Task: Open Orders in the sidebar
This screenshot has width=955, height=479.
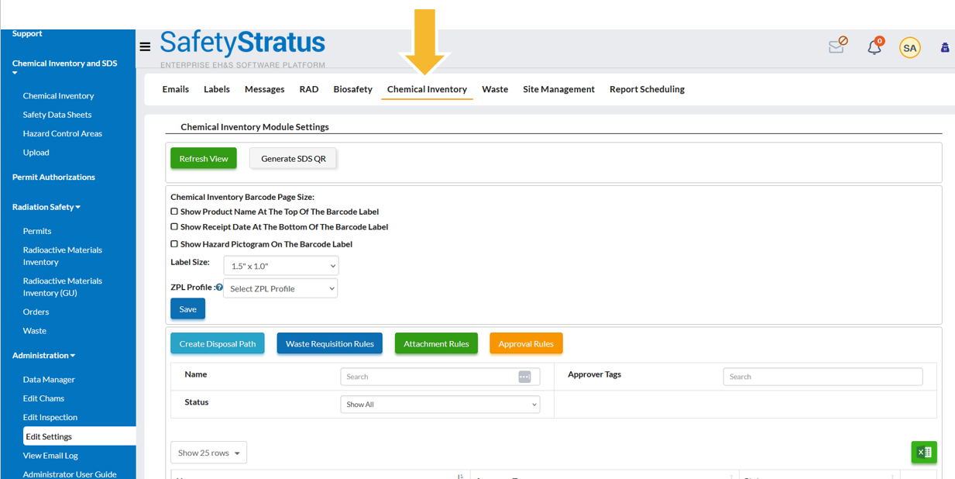Action: coord(36,312)
